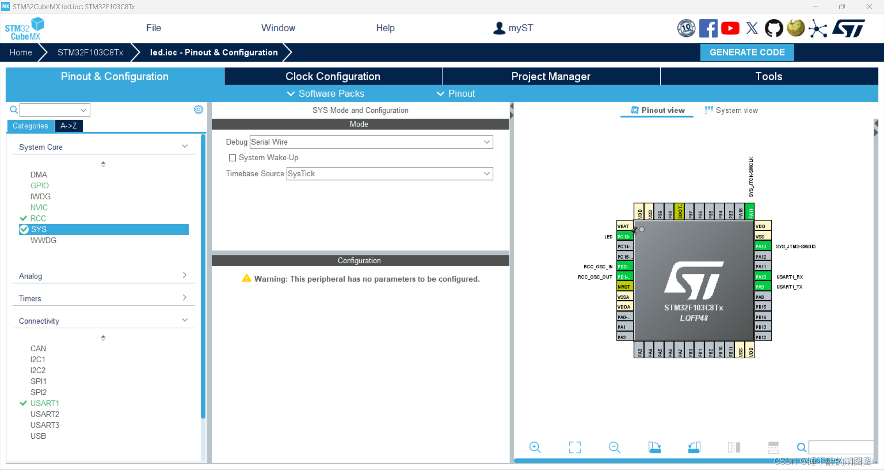Image resolution: width=884 pixels, height=470 pixels.
Task: Click the myST user icon
Action: tap(499, 28)
